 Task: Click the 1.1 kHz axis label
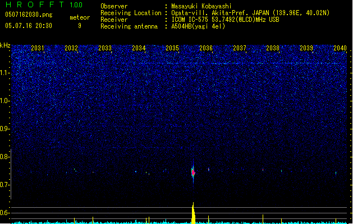click(x=5, y=73)
